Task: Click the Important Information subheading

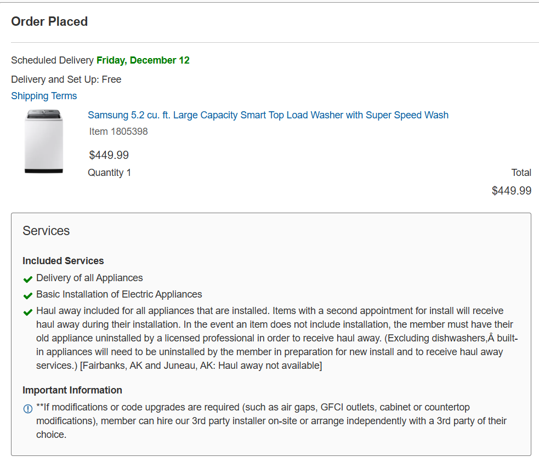Action: [72, 390]
